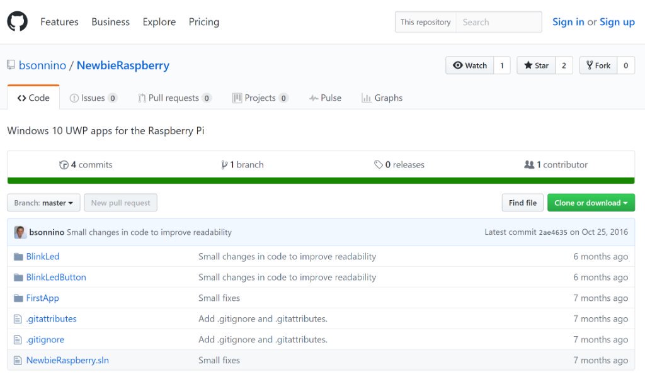Click bsonnino author name in commit bar

click(47, 232)
